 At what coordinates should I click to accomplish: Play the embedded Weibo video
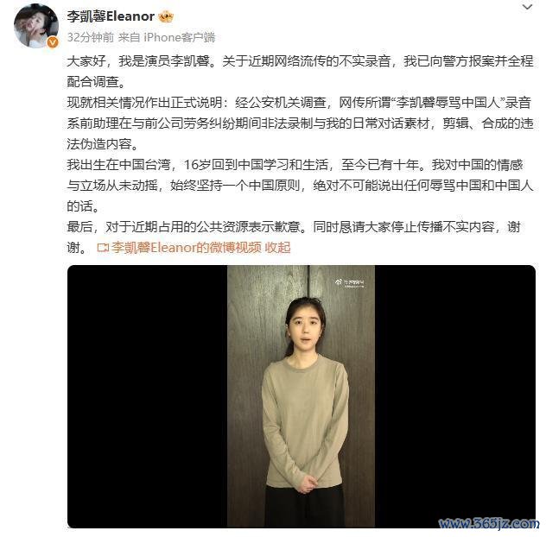click(302, 396)
